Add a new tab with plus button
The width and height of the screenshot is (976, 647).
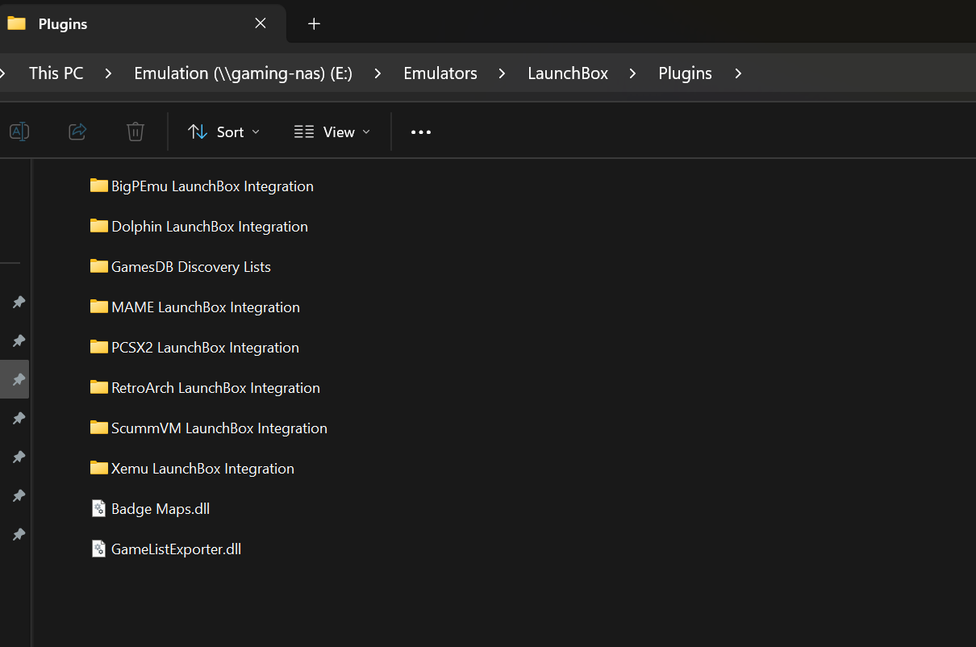click(314, 24)
